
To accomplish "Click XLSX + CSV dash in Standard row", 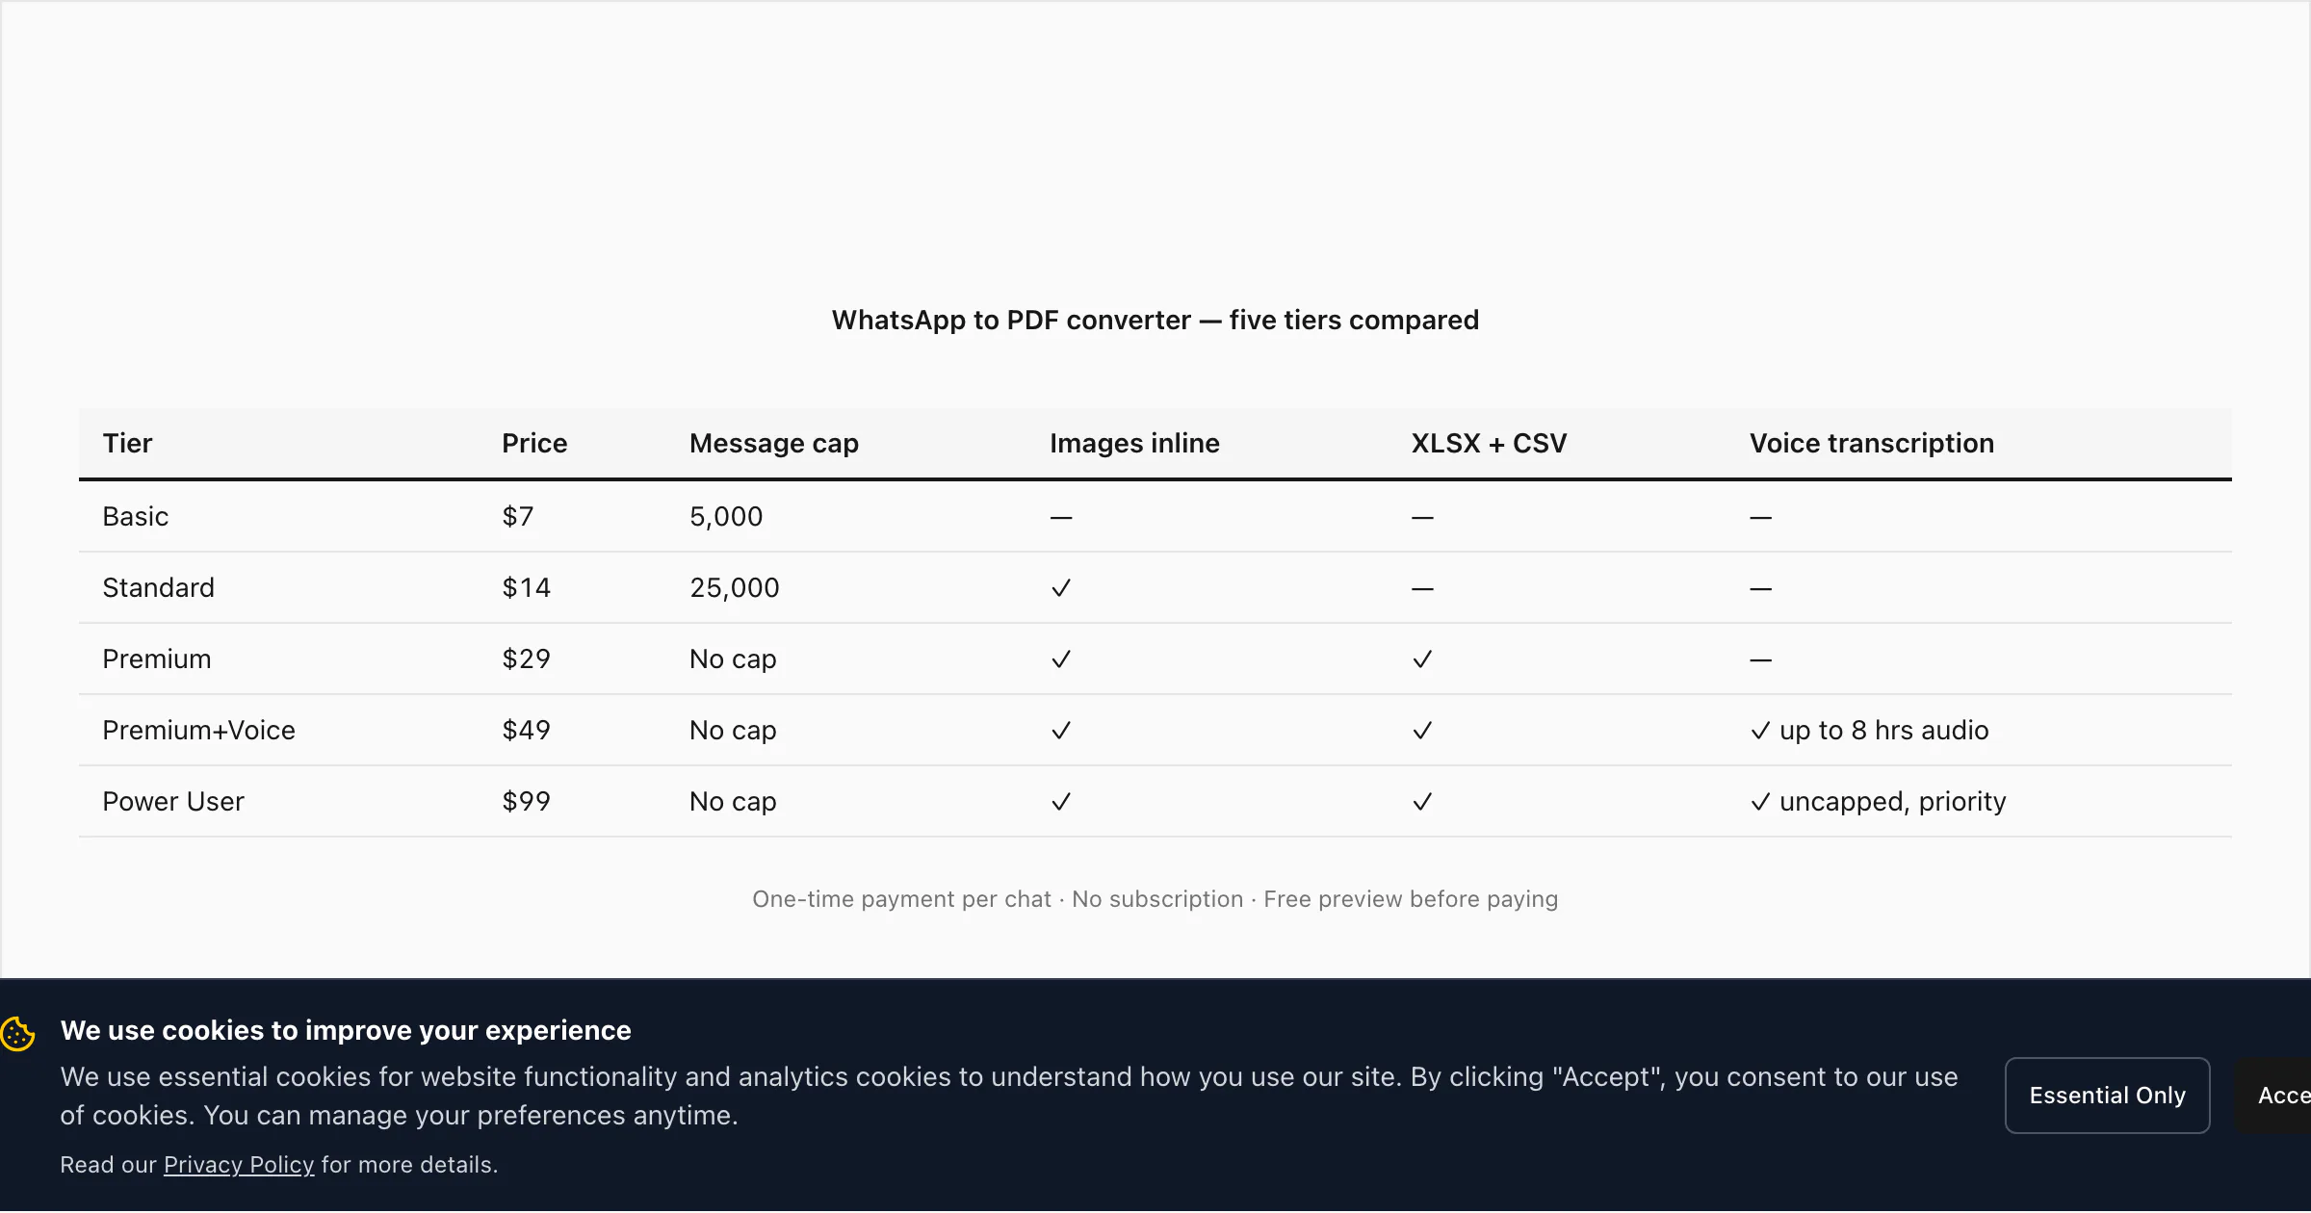I will pyautogui.click(x=1422, y=589).
